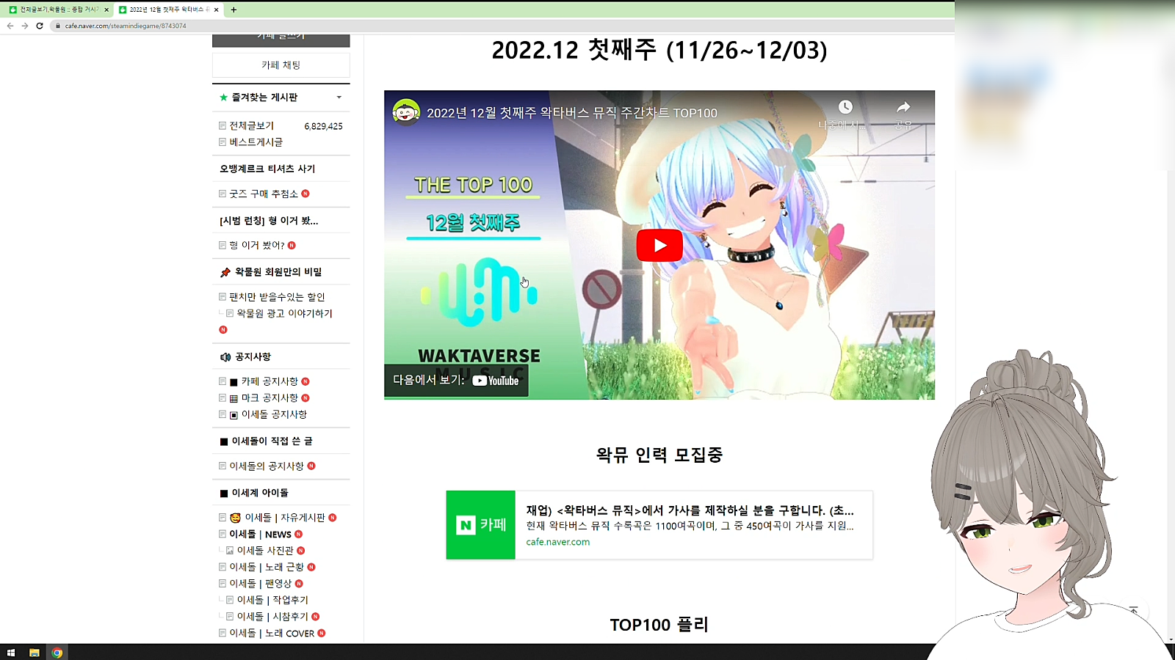Go back with browser back arrow
Viewport: 1175px width, 660px height.
click(x=10, y=26)
